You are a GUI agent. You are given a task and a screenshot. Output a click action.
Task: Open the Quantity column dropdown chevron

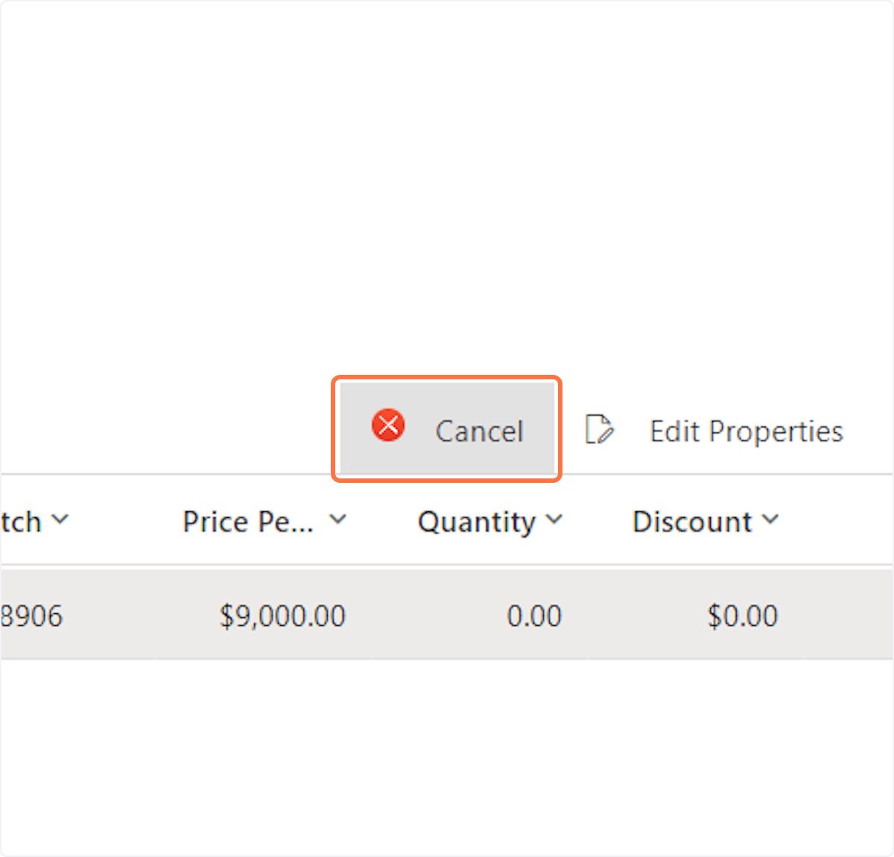[x=554, y=519]
